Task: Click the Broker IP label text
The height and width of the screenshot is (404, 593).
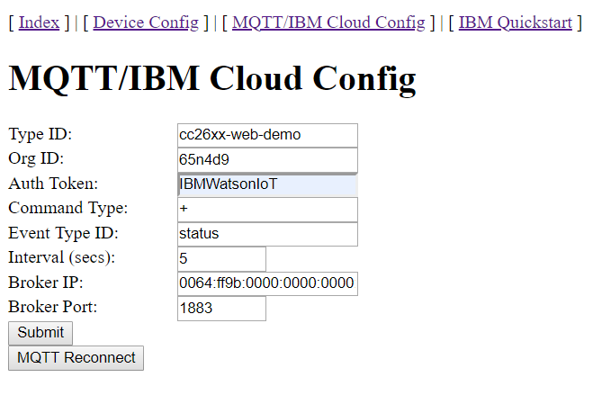Action: coord(46,282)
